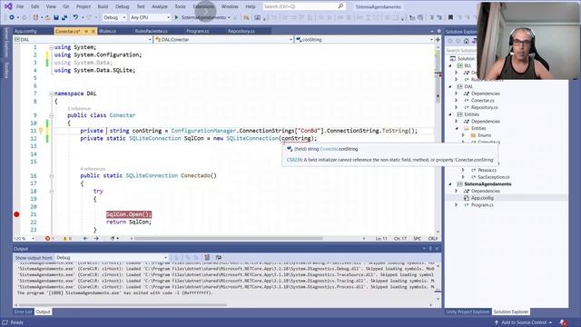Select Repository.cs in Solution Explorer

coord(484,107)
